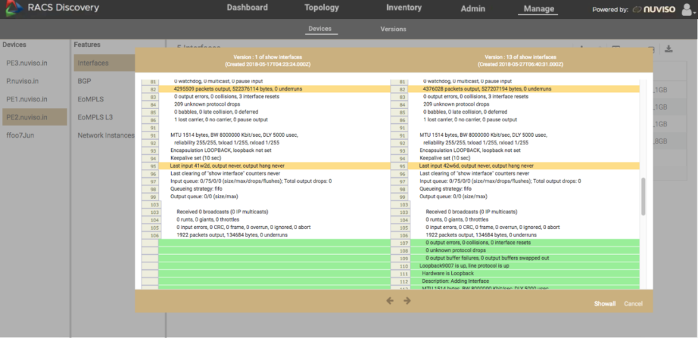Click Version 13 of show interfaces header
This screenshot has height=338, width=698.
click(x=520, y=61)
